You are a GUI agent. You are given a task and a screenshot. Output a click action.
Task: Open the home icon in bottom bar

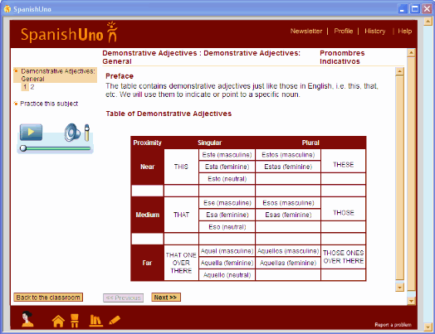58,322
